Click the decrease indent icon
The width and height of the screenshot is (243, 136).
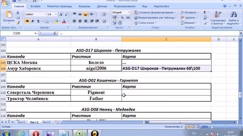pyautogui.click(x=92, y=21)
